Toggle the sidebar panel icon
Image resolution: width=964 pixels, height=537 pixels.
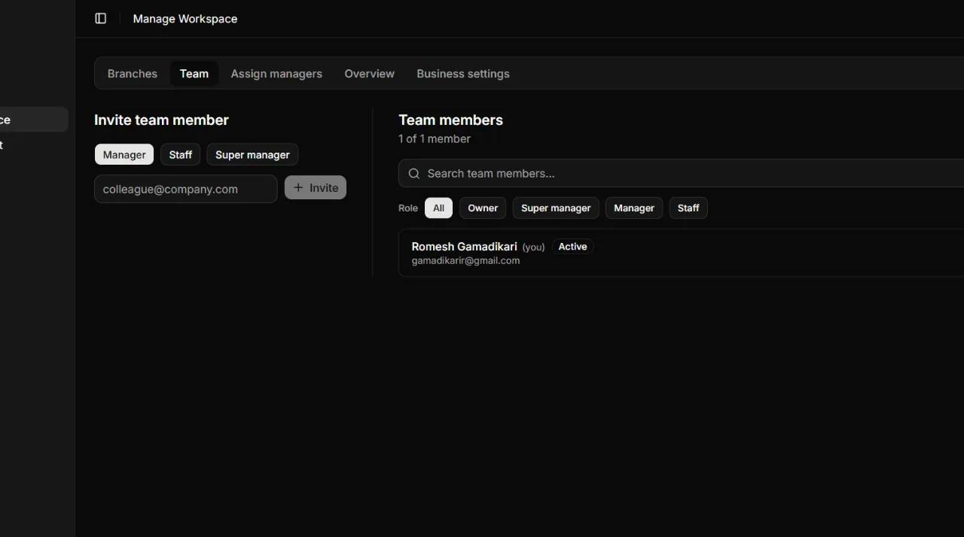[101, 19]
